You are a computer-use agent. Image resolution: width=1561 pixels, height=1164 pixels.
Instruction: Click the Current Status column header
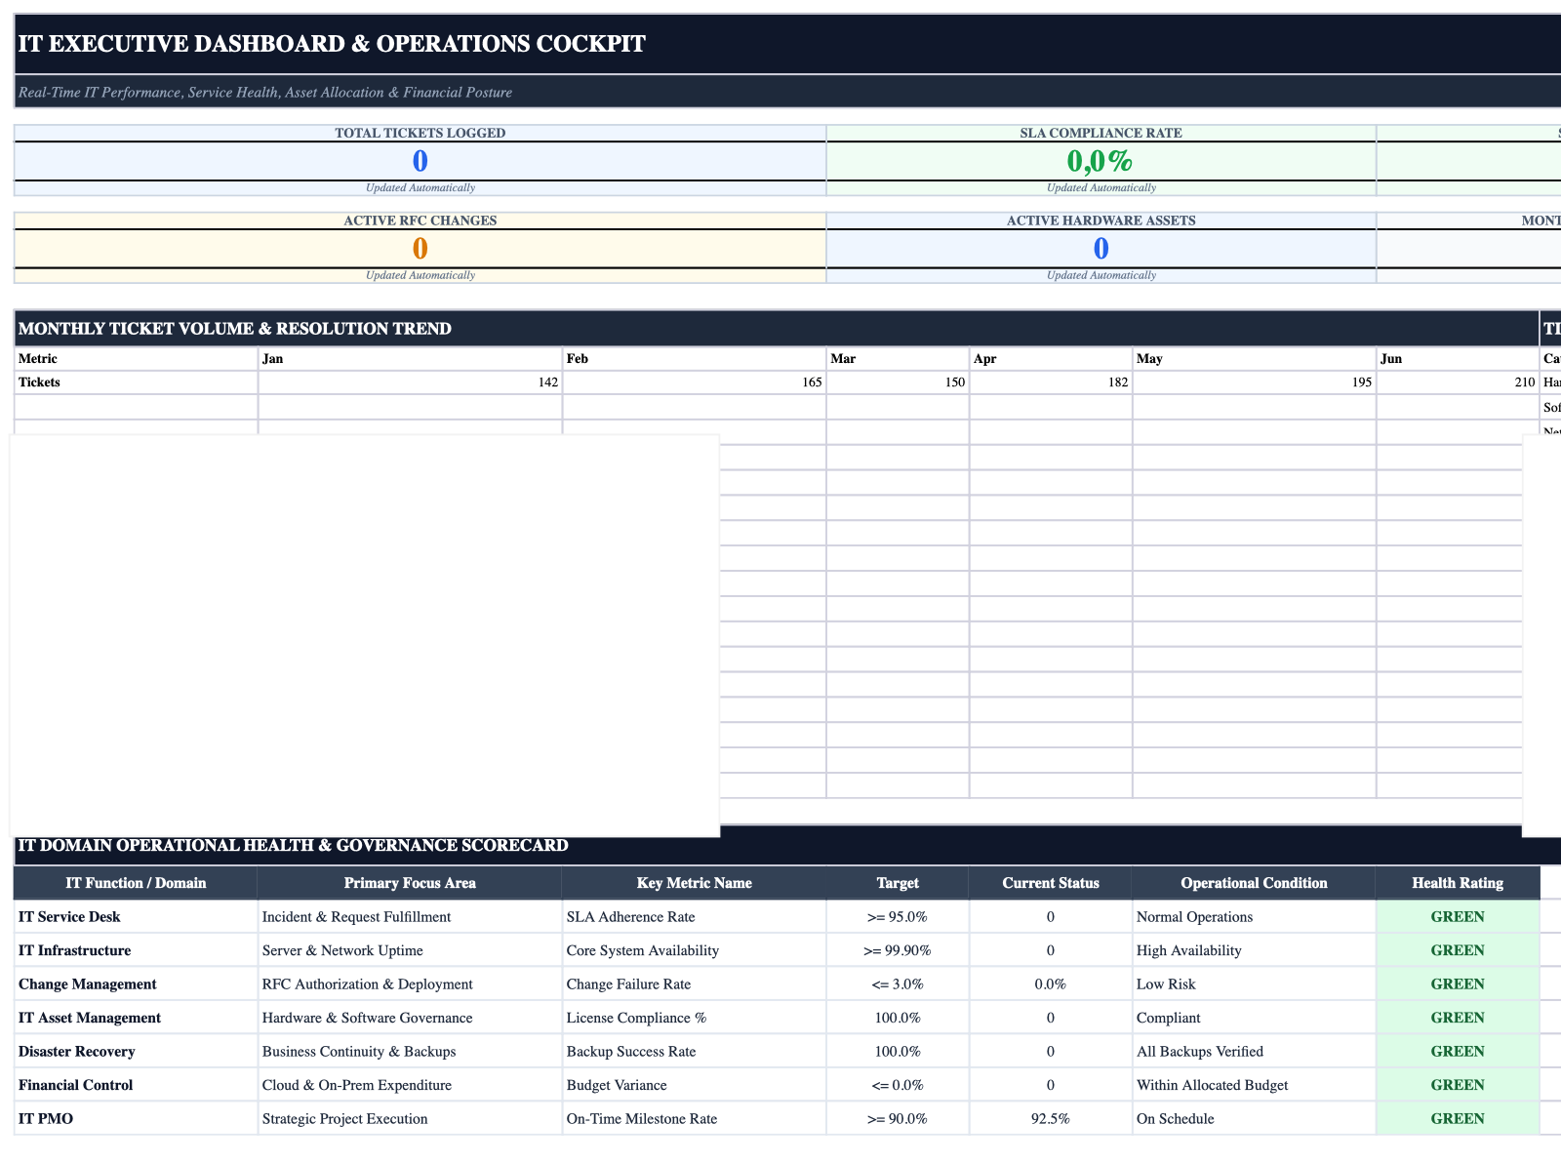tap(1051, 883)
